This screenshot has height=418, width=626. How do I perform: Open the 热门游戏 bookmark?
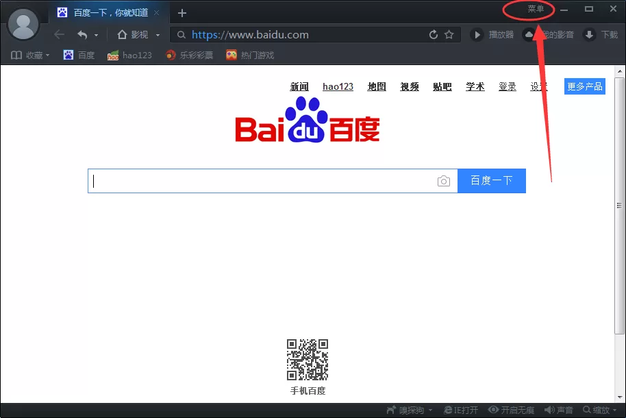[250, 55]
